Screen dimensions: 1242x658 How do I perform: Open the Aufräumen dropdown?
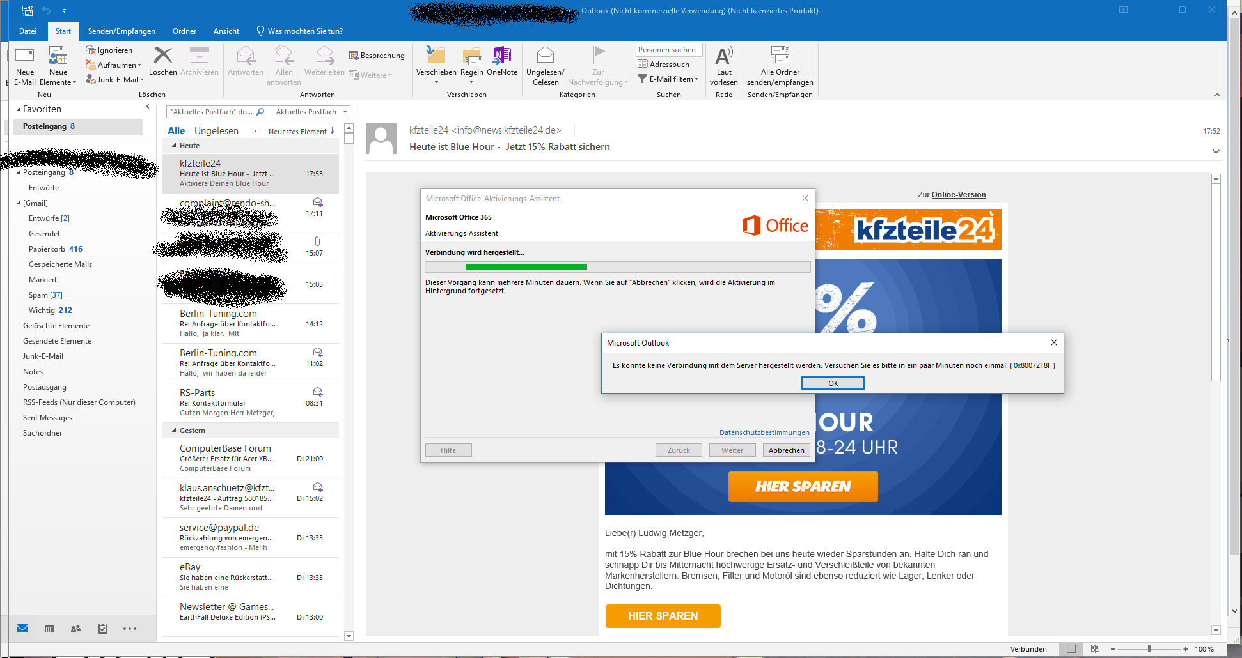click(x=114, y=65)
